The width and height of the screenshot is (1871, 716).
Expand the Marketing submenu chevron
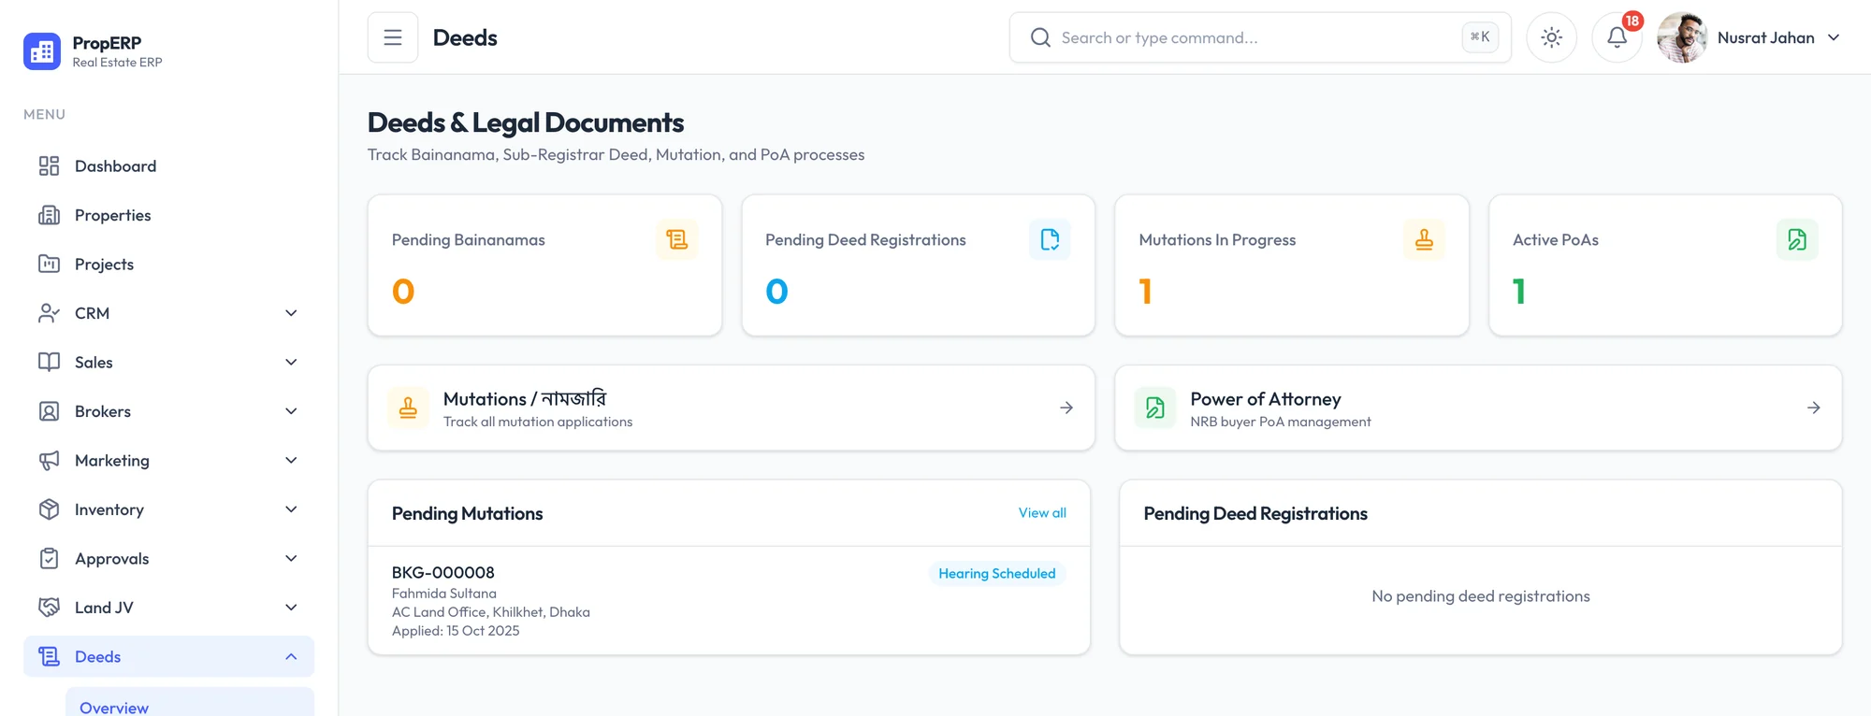(291, 460)
